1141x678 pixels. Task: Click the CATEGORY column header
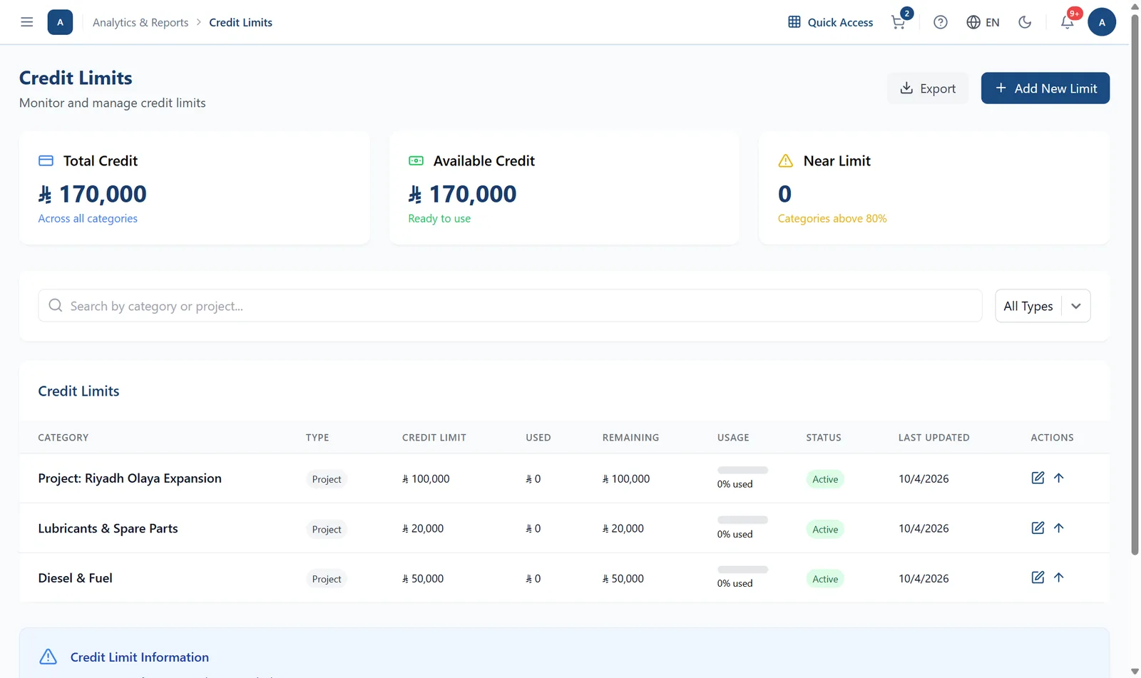click(63, 437)
